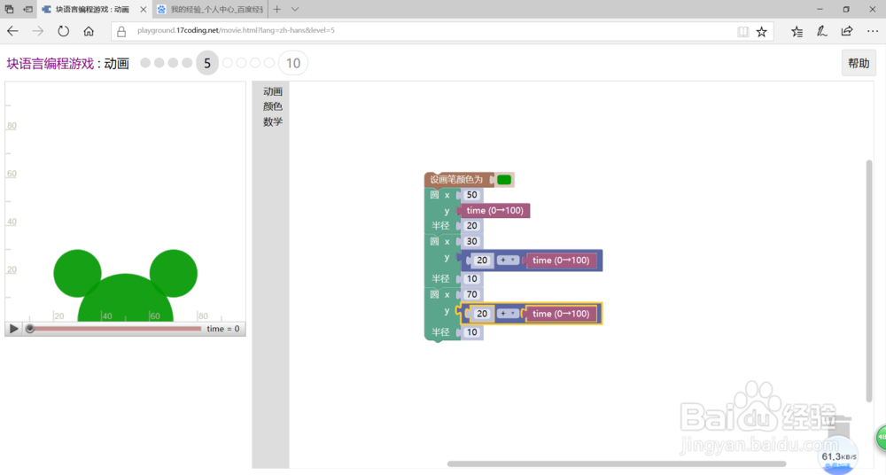Open the favorites hub
Screen dimensions: 886x475
click(797, 32)
